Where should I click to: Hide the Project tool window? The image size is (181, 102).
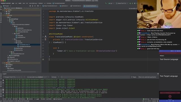point(40,6)
